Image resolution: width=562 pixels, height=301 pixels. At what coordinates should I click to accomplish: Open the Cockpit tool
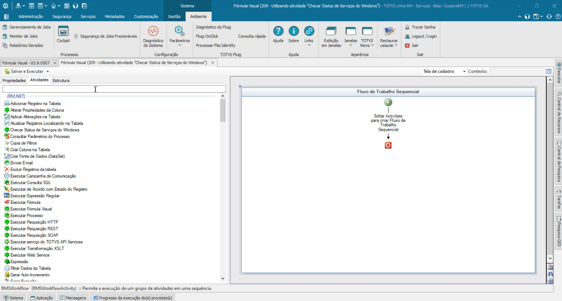63,34
